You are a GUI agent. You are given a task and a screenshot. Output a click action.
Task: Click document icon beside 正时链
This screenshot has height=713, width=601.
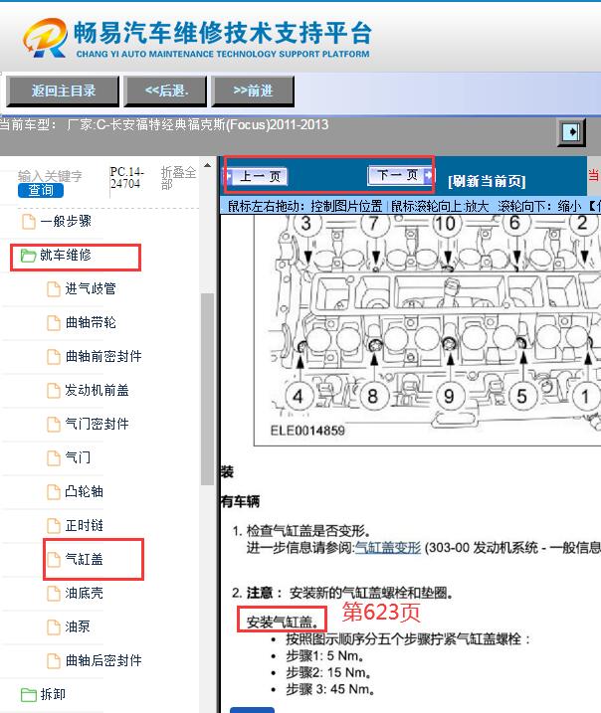pyautogui.click(x=54, y=526)
